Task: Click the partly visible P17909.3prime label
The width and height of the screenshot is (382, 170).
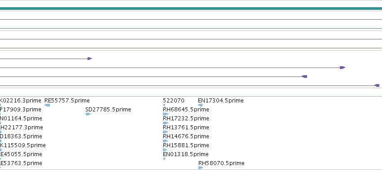Action: (x=21, y=110)
